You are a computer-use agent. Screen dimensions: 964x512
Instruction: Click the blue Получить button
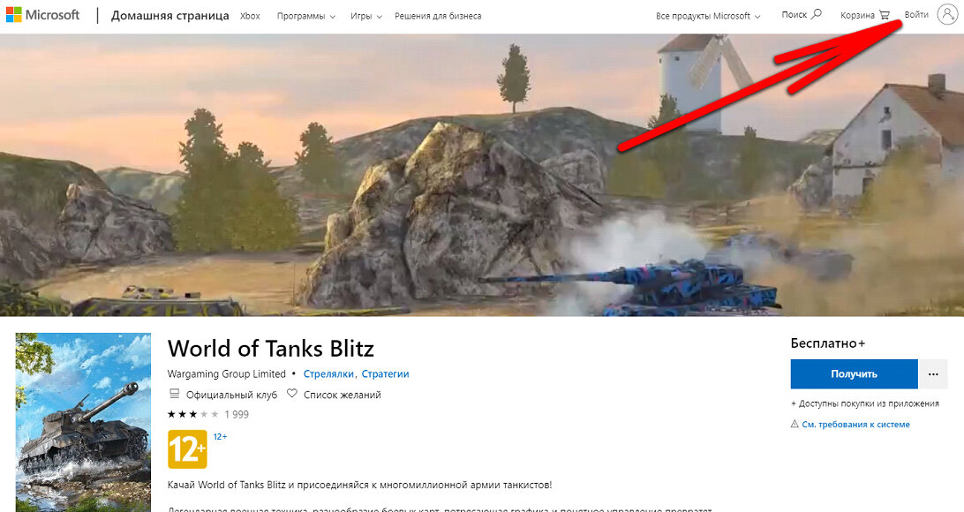[854, 373]
